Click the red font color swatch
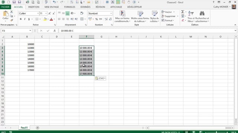The height and width of the screenshot is (133, 238). pyautogui.click(x=51, y=19)
